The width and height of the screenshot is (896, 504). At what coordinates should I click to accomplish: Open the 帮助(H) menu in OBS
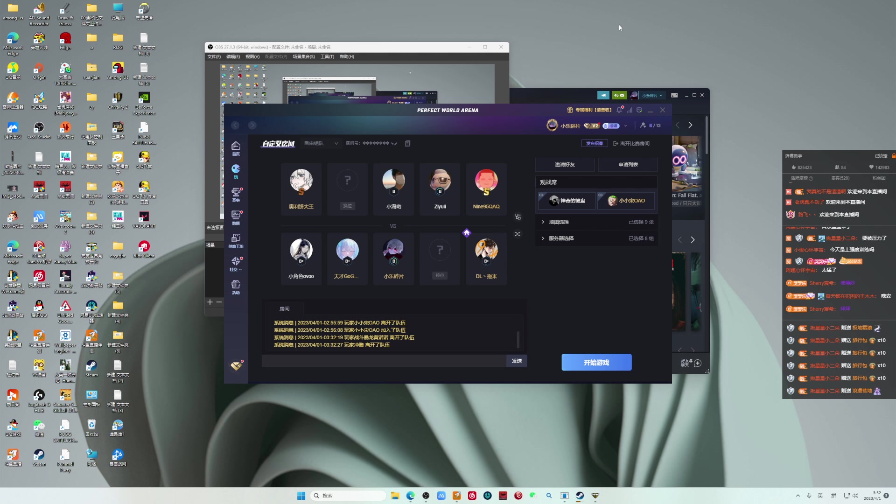pyautogui.click(x=347, y=56)
